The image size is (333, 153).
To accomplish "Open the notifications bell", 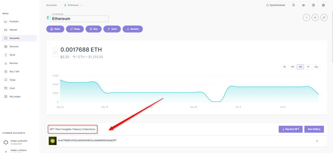I will pos(294,5).
